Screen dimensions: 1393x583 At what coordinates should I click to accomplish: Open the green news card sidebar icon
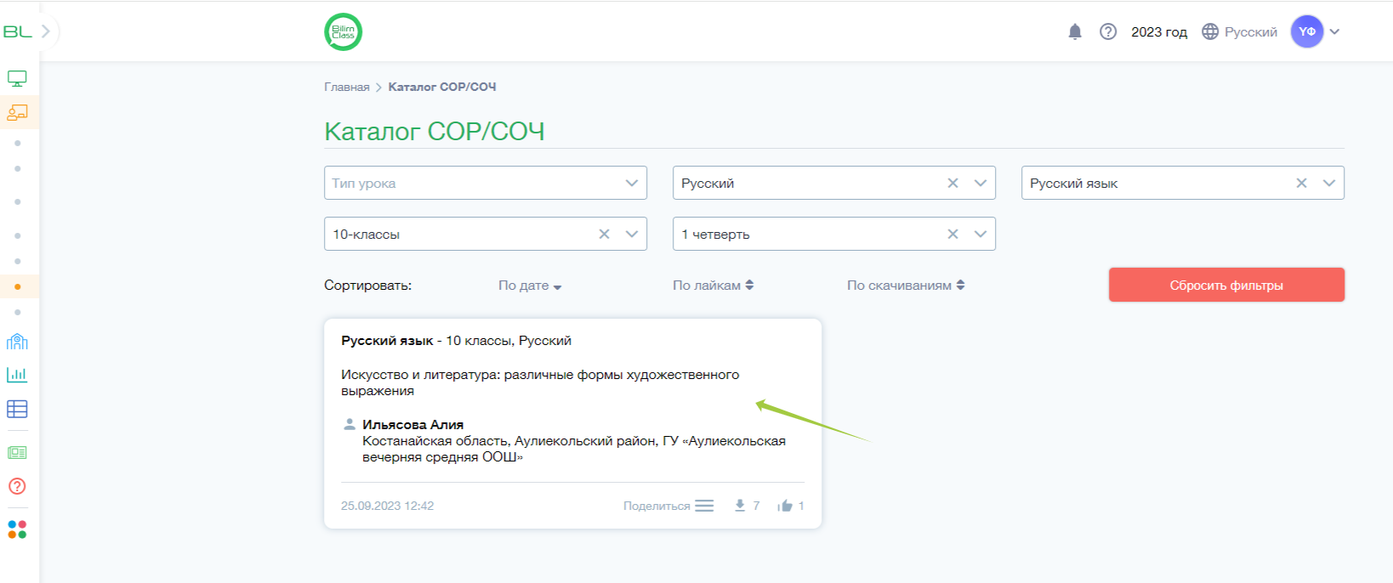(x=17, y=452)
